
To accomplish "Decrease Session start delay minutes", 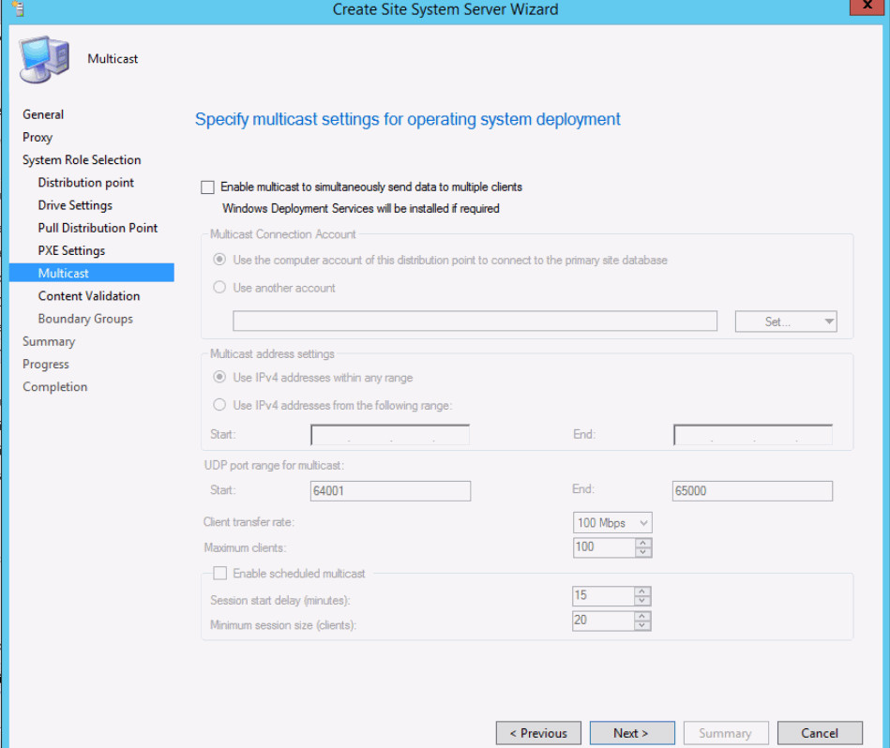I will coord(642,601).
